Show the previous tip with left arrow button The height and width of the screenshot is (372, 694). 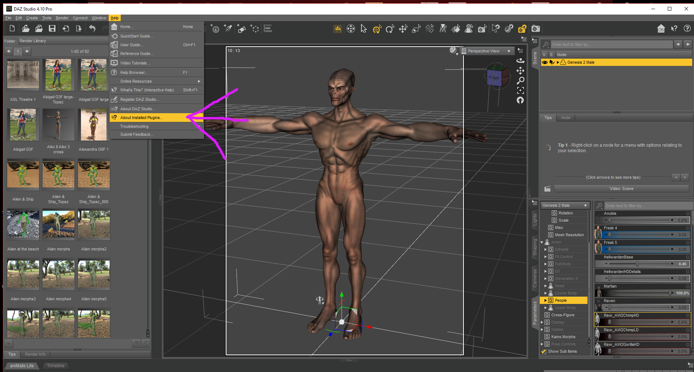(x=676, y=177)
